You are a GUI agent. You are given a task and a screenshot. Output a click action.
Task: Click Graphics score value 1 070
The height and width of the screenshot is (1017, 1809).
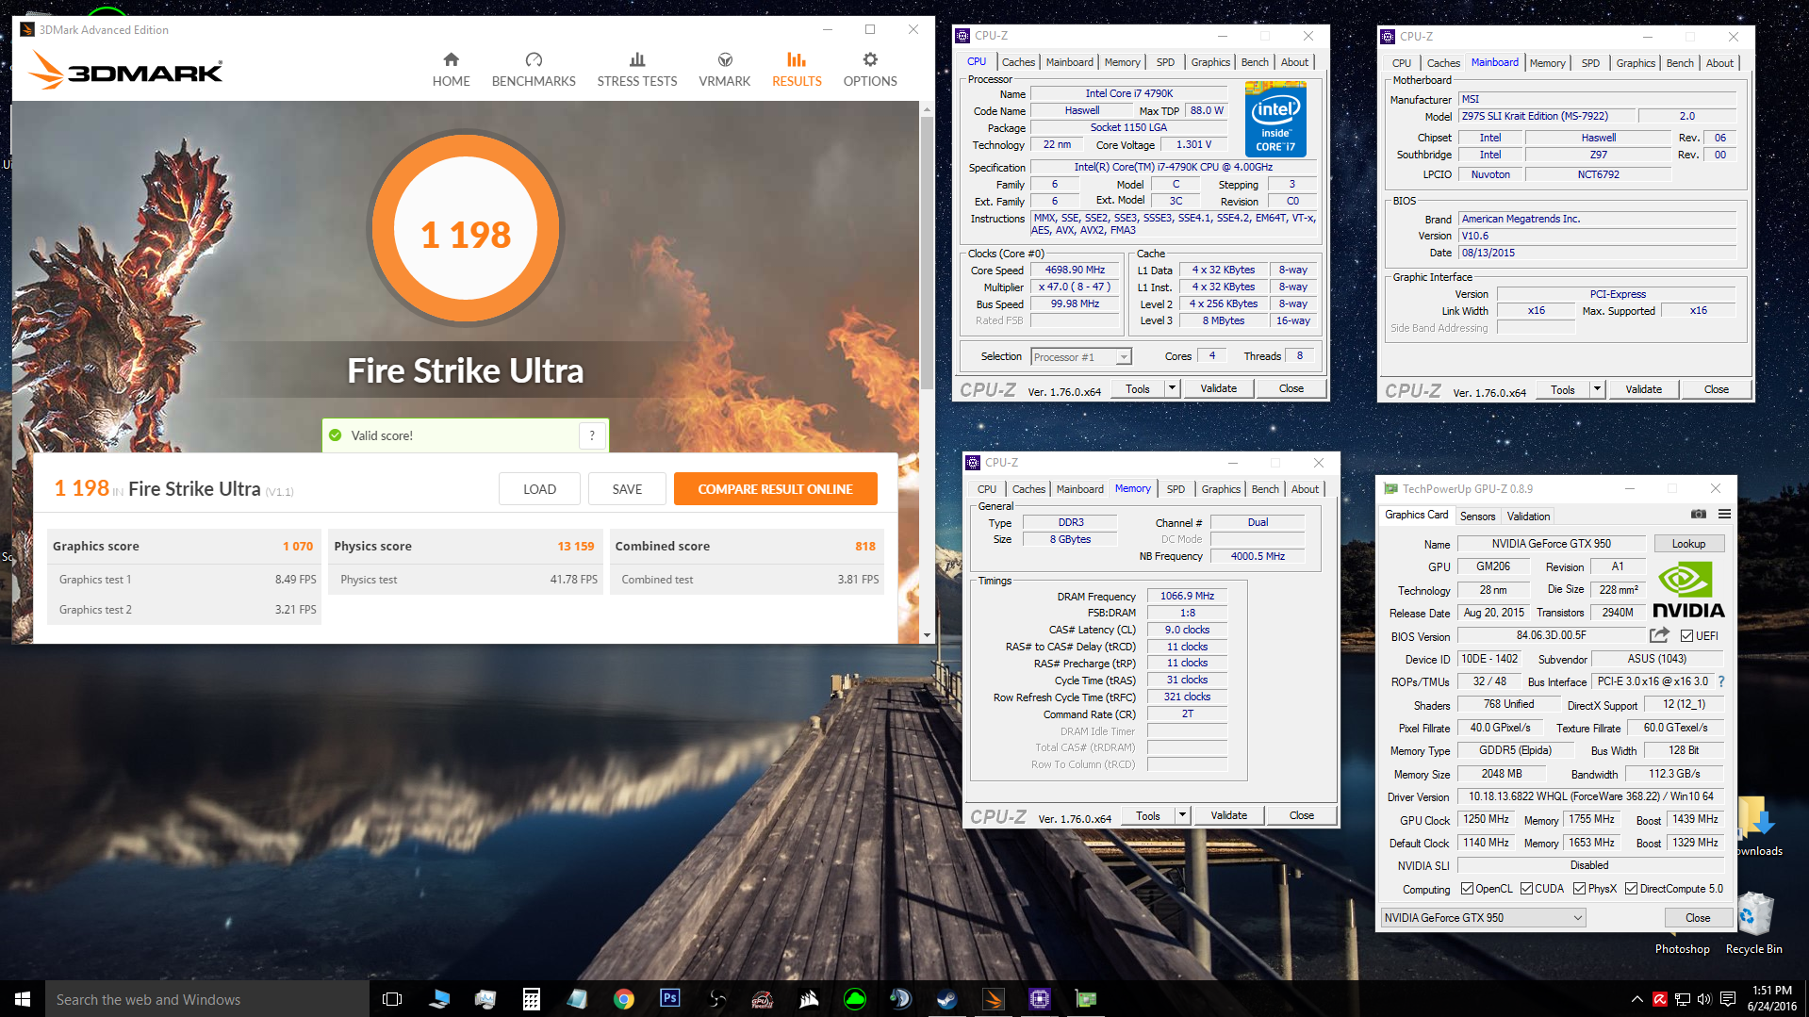pyautogui.click(x=298, y=547)
